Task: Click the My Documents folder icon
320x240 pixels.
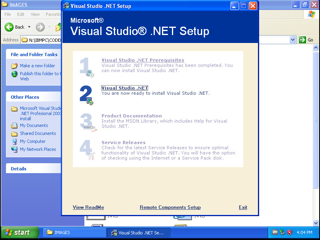Action: (14, 125)
